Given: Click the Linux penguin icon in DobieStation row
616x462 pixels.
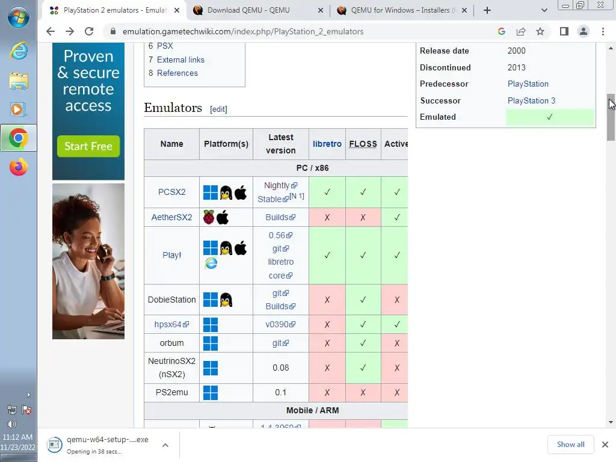Looking at the screenshot, I should (226, 300).
